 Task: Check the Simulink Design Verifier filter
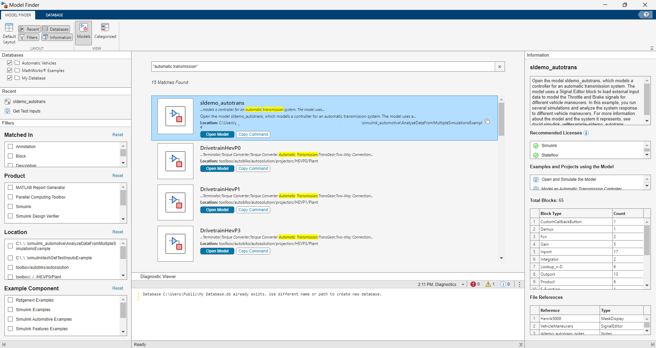[x=10, y=216]
